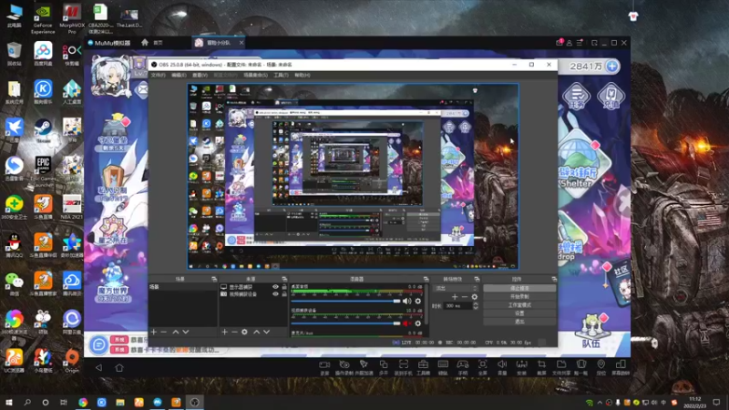The image size is (729, 410).
Task: Mute desktop audio speaker icon
Action: [x=406, y=302]
